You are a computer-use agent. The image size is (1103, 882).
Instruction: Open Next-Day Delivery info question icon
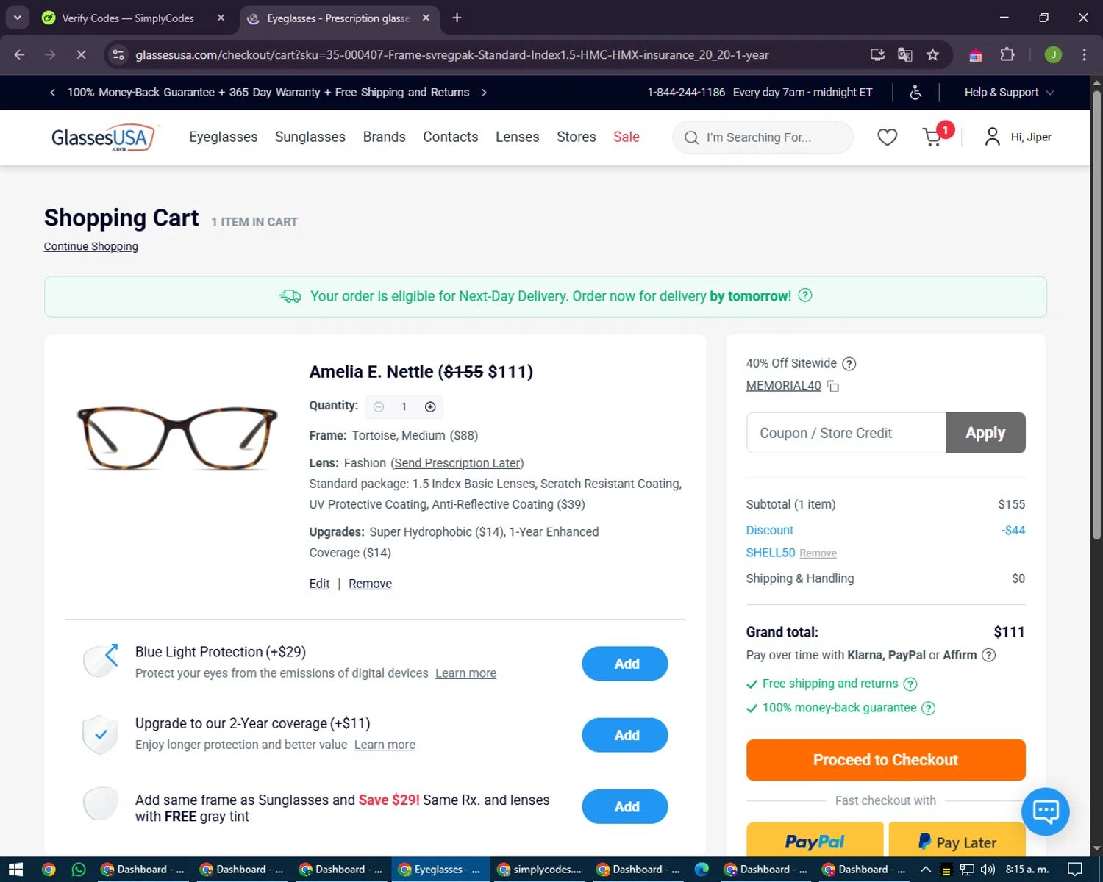pos(805,295)
